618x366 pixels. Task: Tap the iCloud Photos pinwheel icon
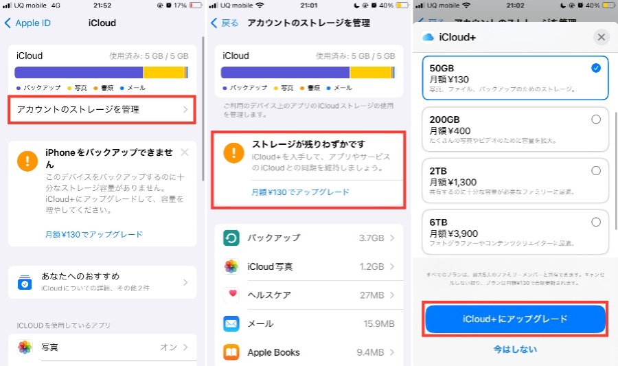click(231, 266)
